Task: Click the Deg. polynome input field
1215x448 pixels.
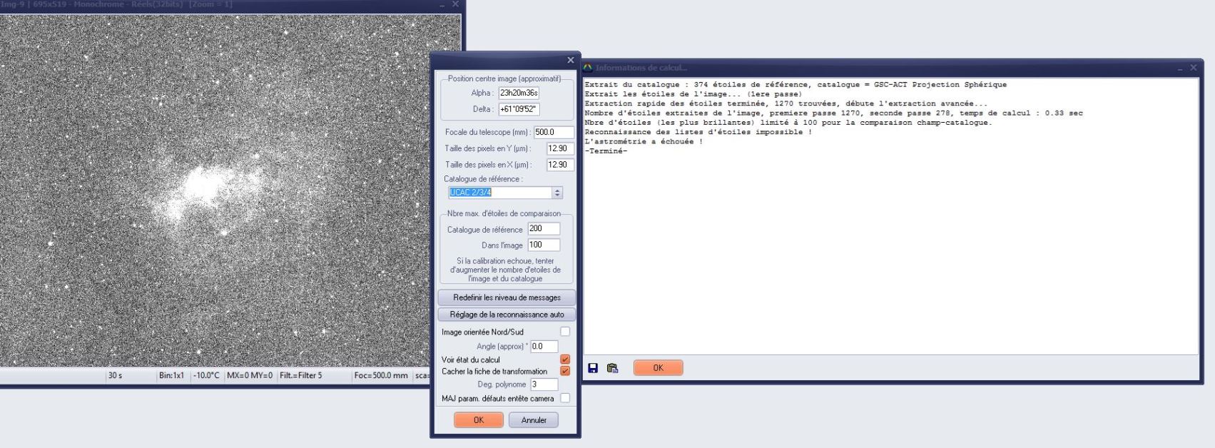Action: pos(544,385)
